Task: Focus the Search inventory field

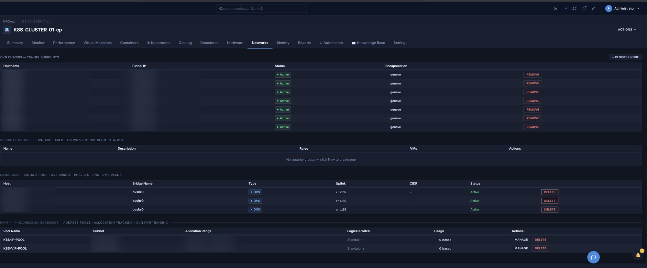Action: coord(261,9)
